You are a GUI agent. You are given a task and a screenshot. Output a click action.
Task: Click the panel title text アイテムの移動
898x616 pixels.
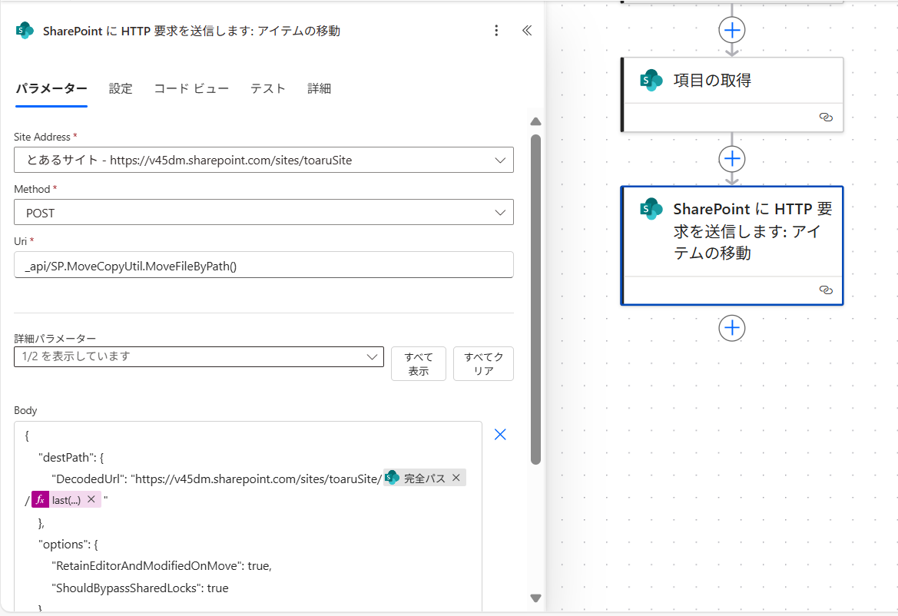[x=298, y=31]
